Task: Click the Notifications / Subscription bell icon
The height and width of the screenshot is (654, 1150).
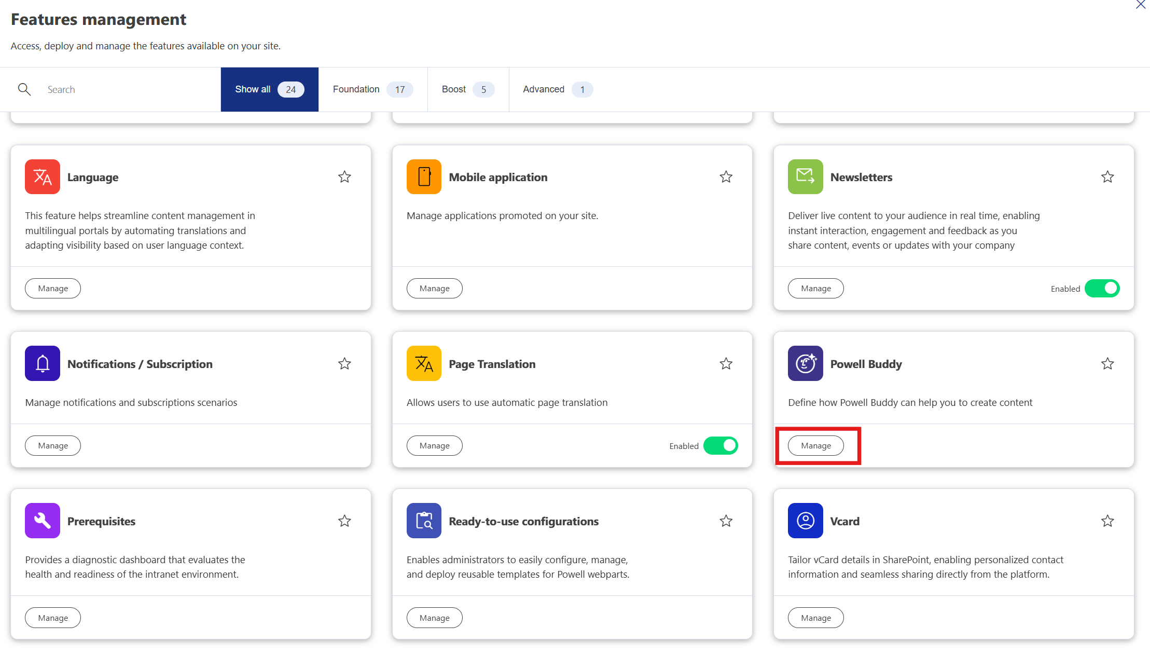Action: tap(43, 363)
